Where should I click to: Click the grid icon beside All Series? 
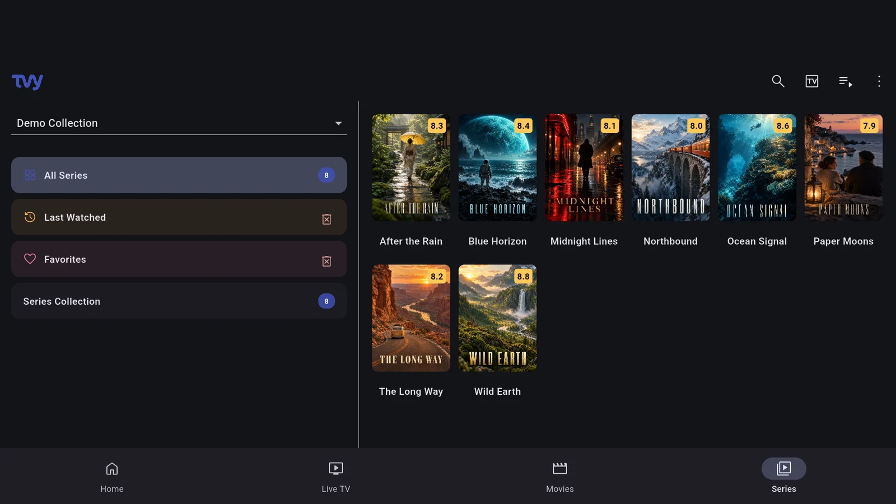(x=30, y=175)
